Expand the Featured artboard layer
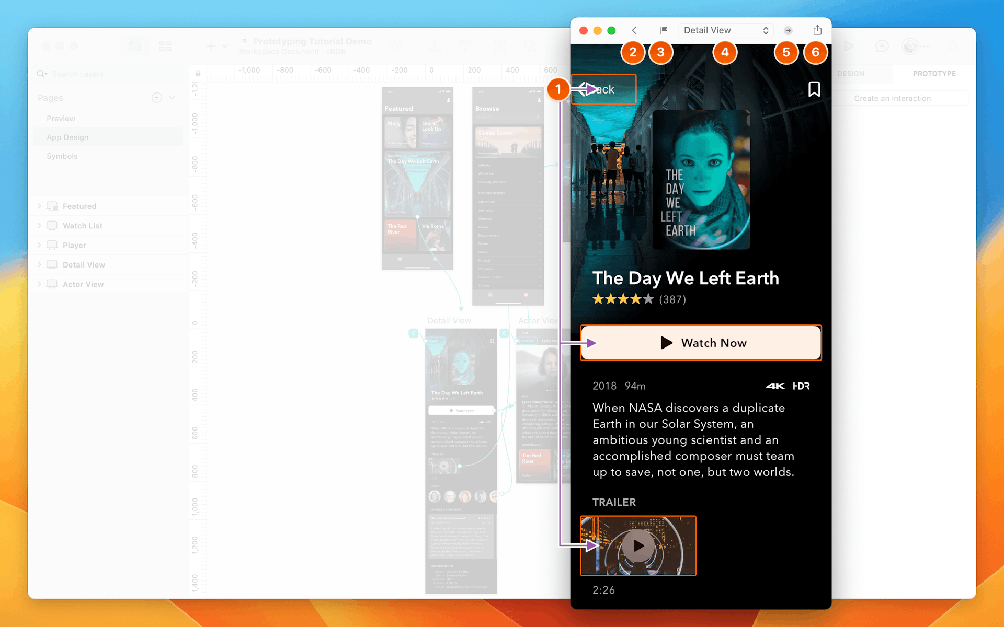1004x627 pixels. pos(39,206)
